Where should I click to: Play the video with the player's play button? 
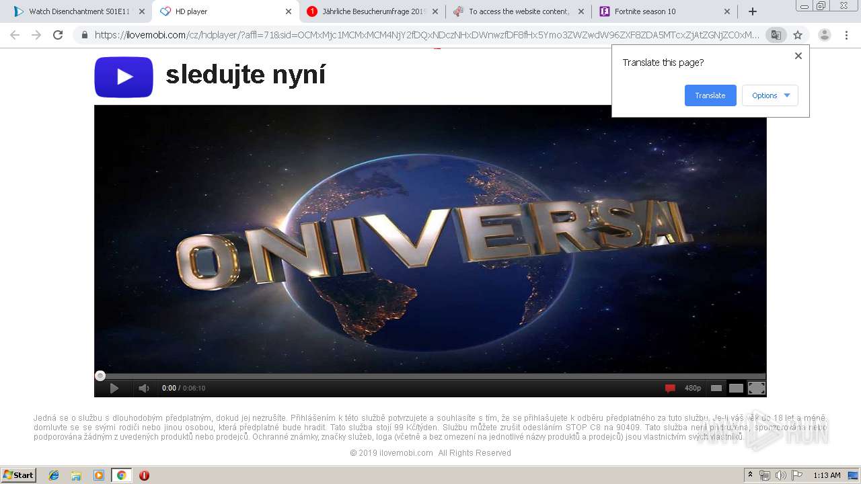(x=114, y=388)
